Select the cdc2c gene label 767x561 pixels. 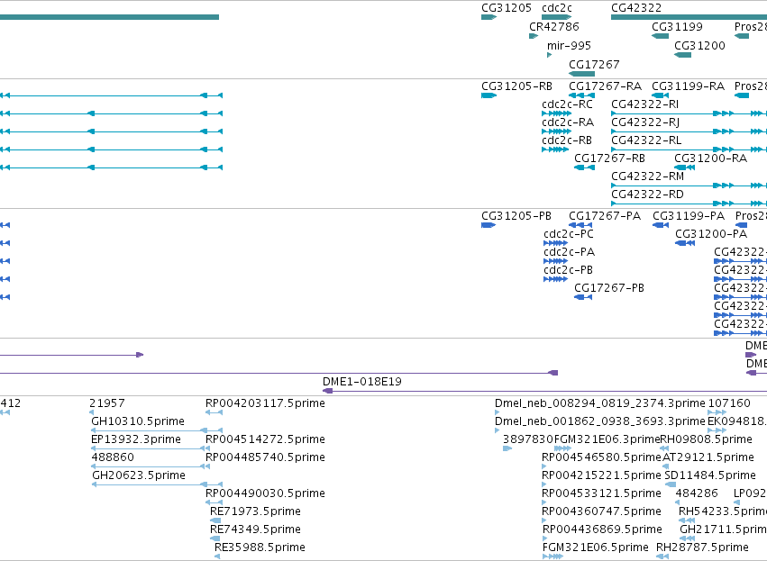click(x=557, y=8)
